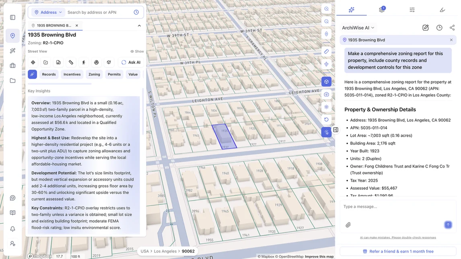Reset map rotation icon

pos(326,120)
